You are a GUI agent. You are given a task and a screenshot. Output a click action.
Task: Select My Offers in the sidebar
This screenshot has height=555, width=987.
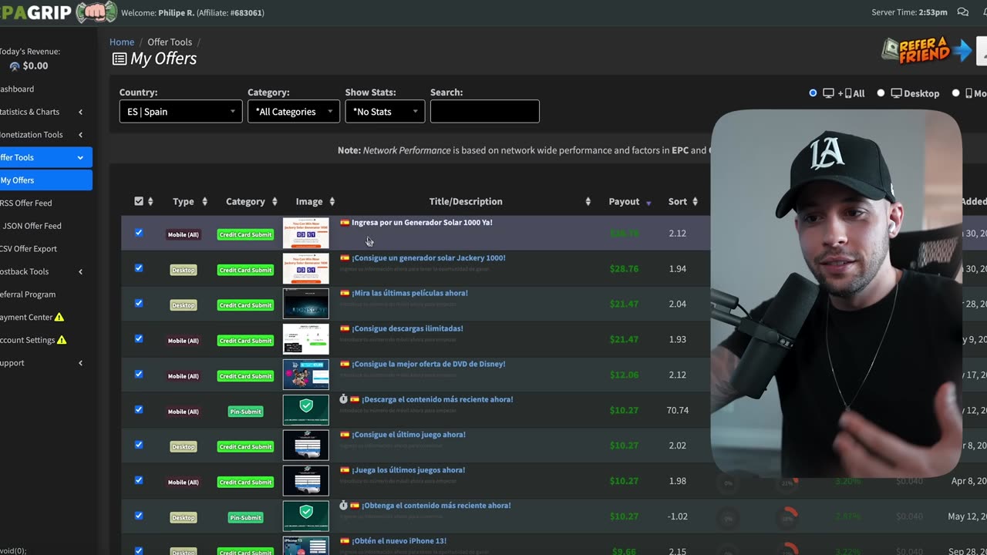(x=45, y=180)
